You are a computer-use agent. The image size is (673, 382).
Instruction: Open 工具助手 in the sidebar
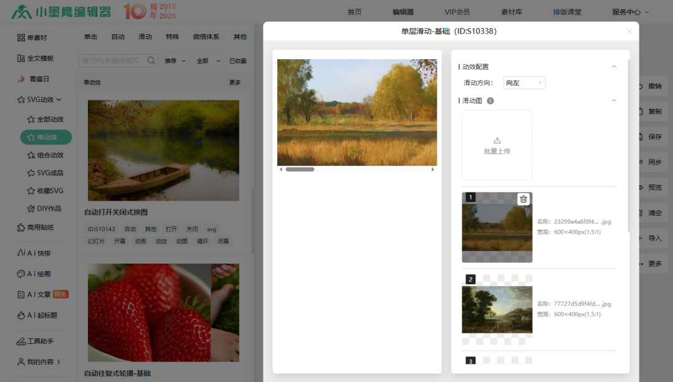(x=35, y=341)
